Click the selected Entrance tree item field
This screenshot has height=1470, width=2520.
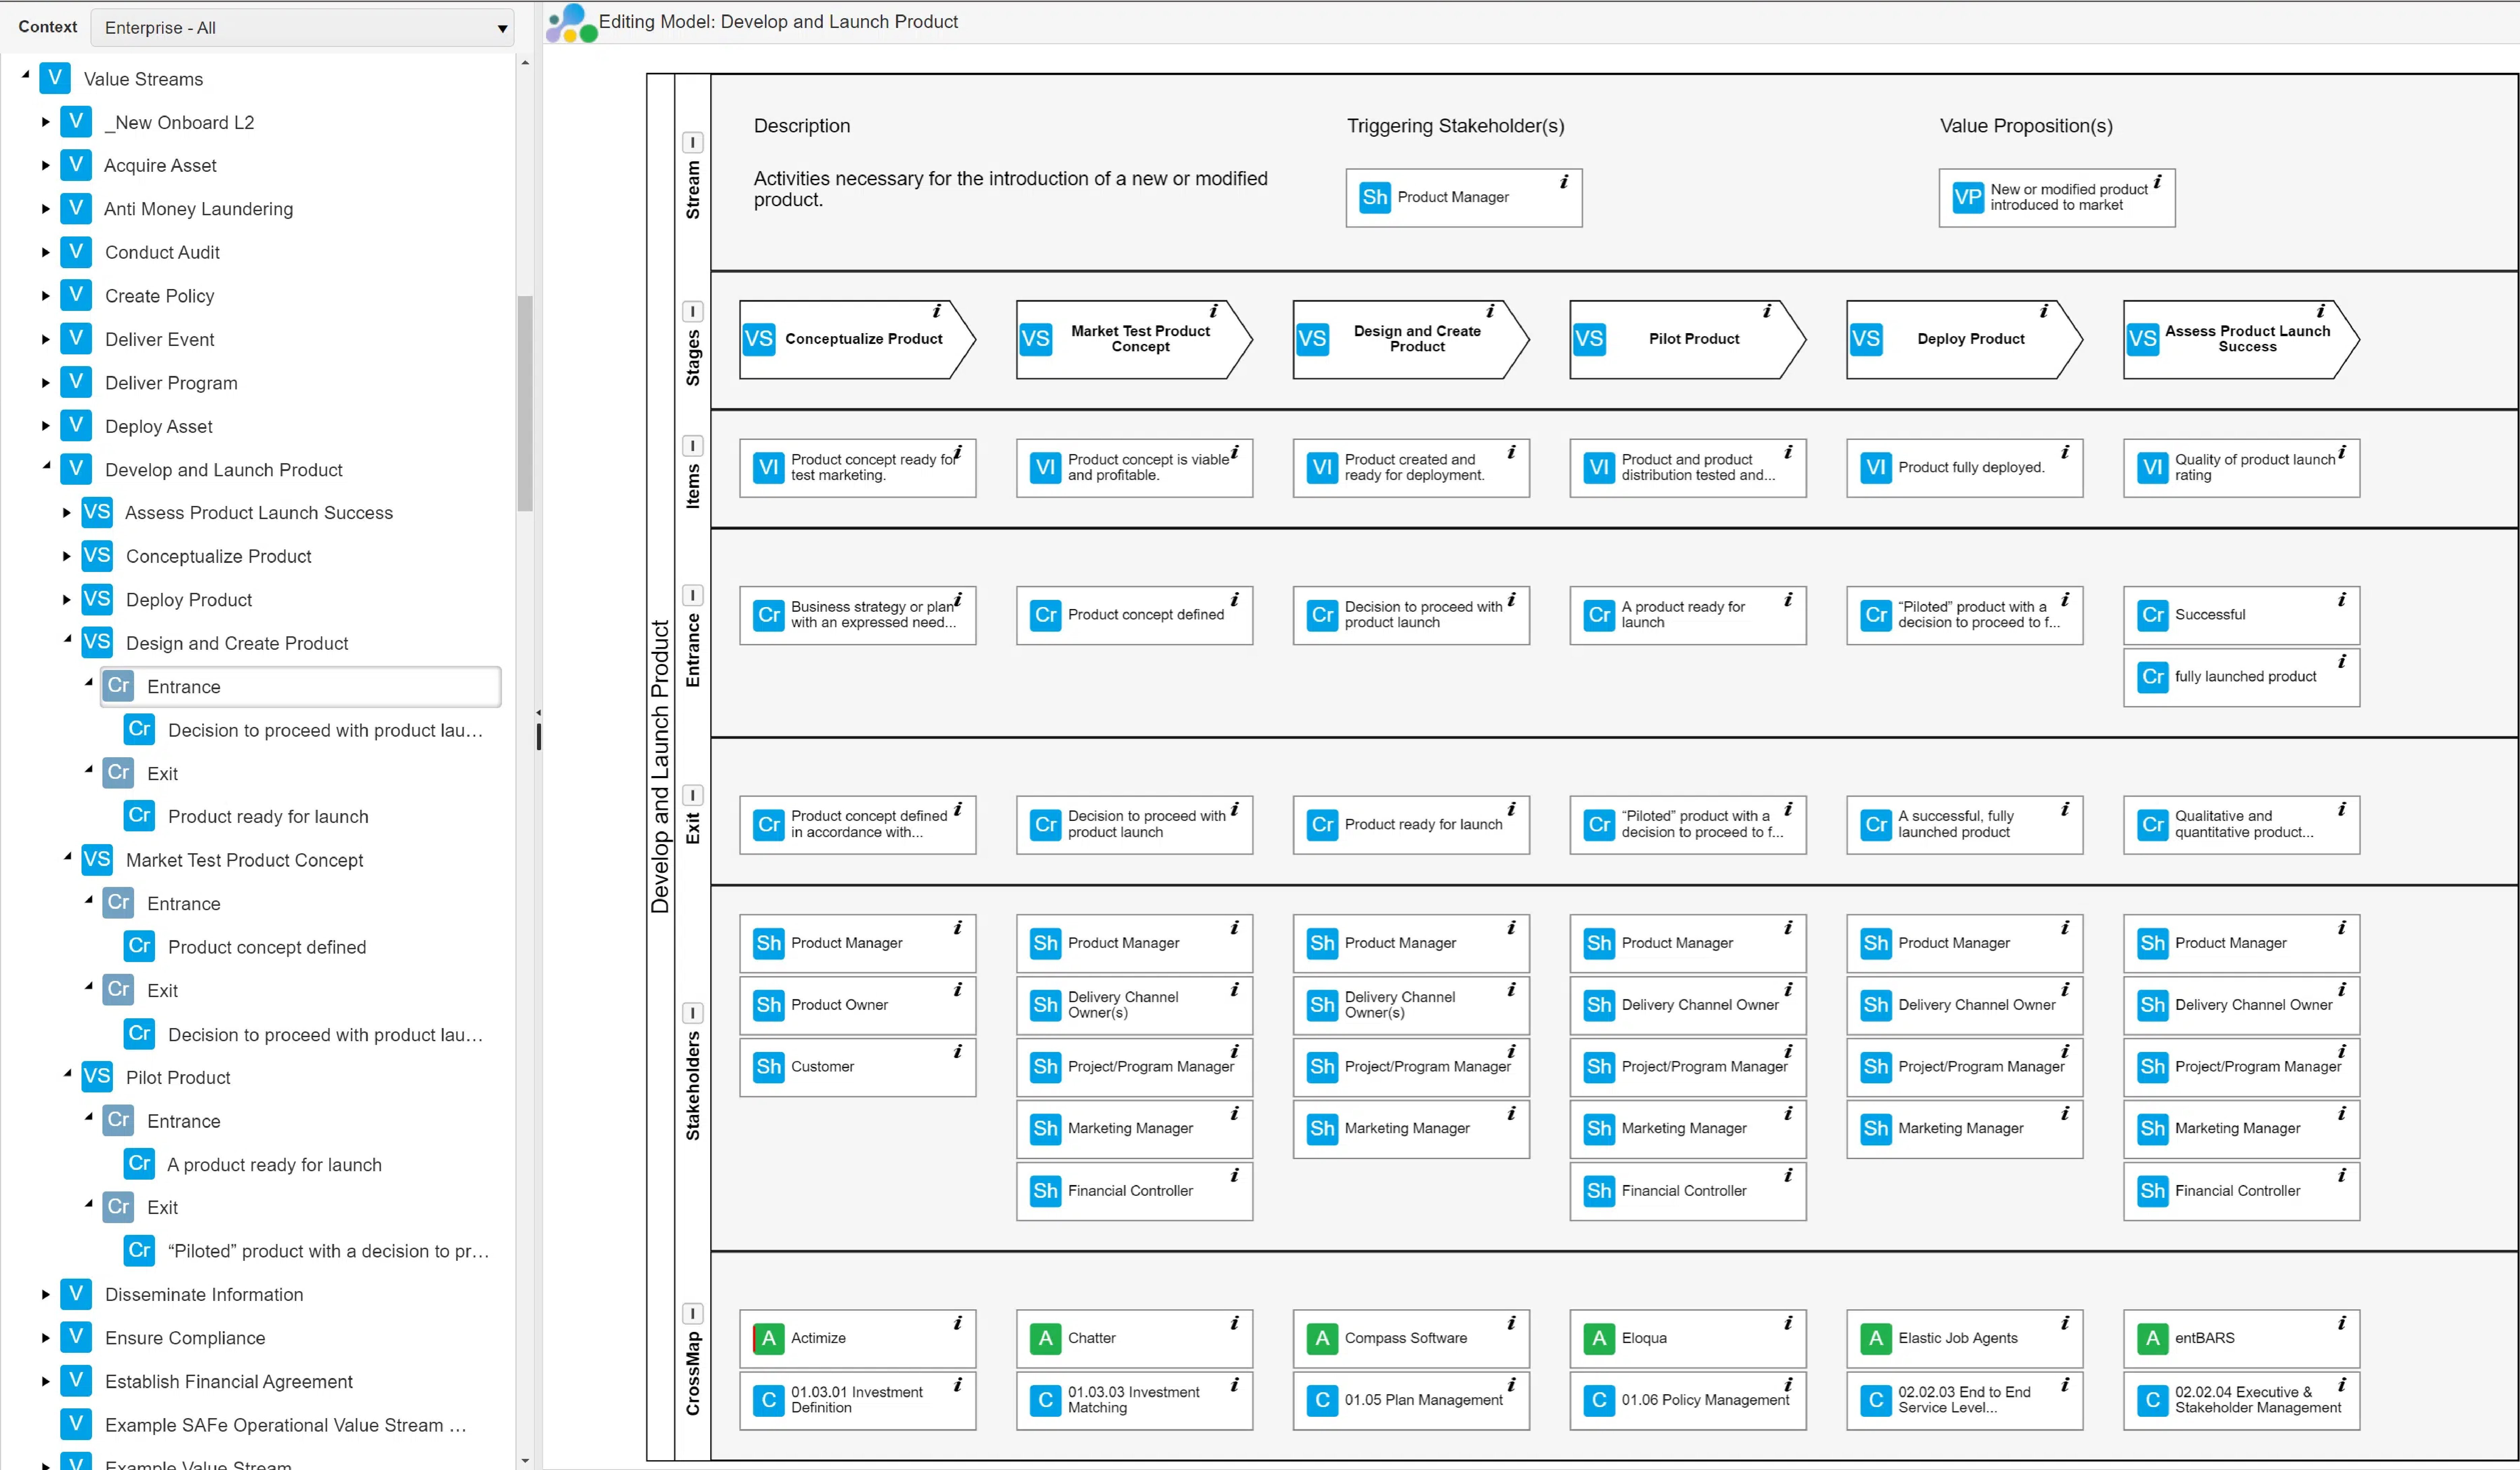point(301,687)
